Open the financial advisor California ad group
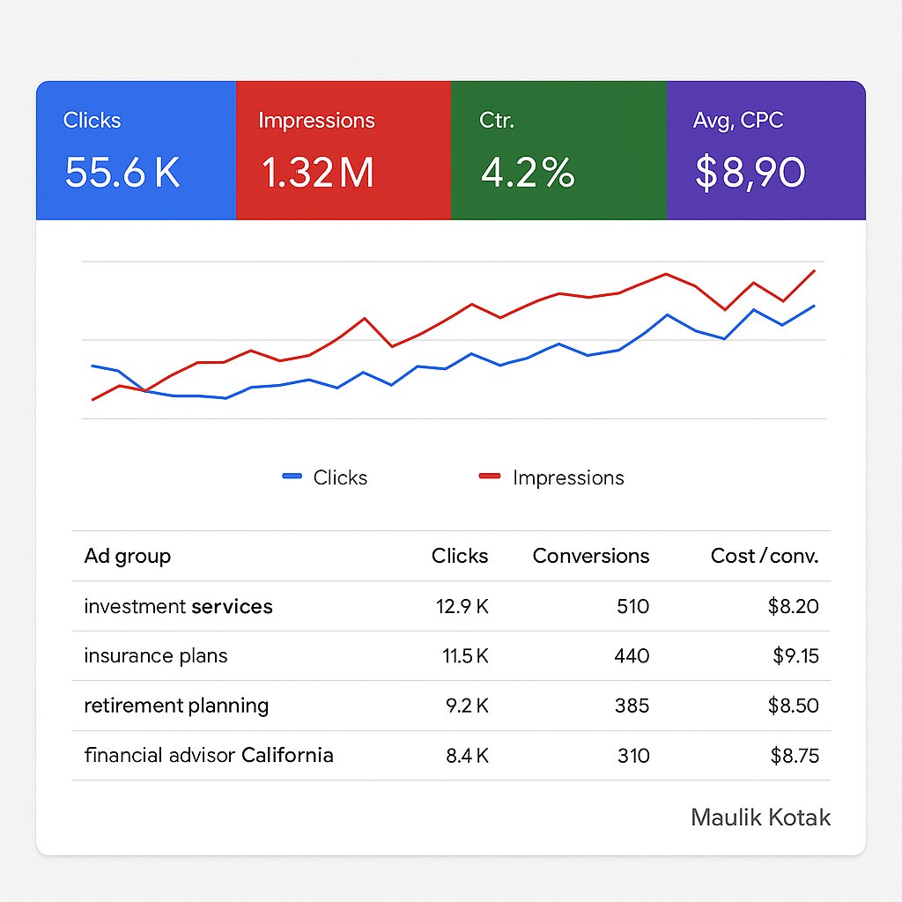Screen dimensions: 902x902 (209, 755)
